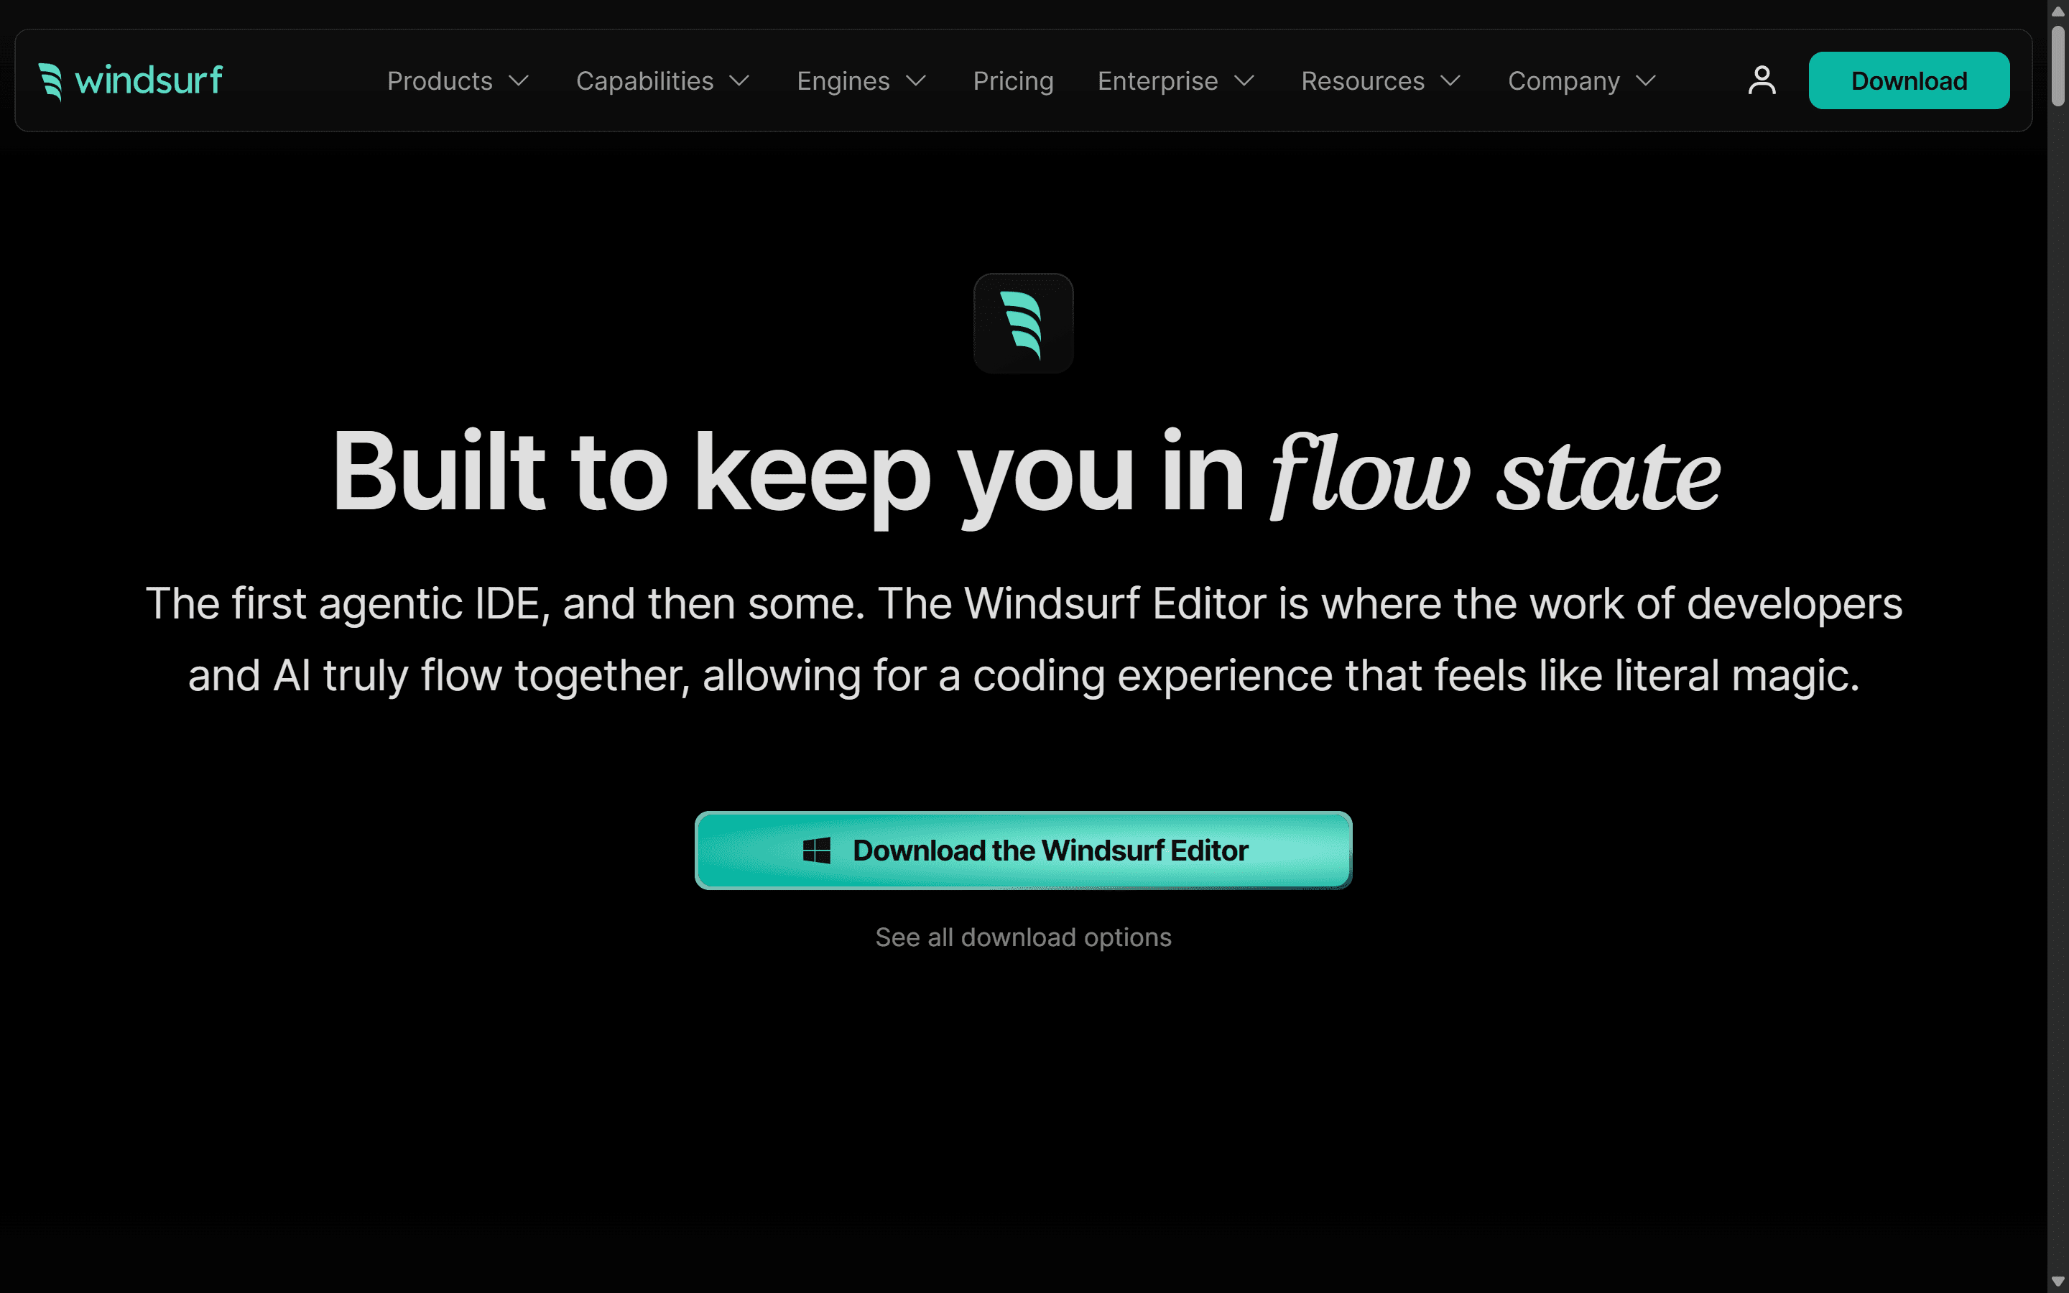Open the user account profile icon
This screenshot has width=2069, height=1293.
click(x=1762, y=80)
